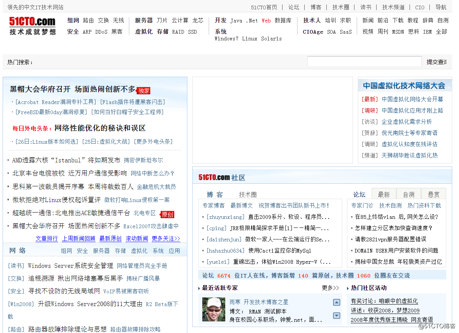The height and width of the screenshot is (333, 459).
Task: Open the 视频 navigation link
Action: (368, 31)
